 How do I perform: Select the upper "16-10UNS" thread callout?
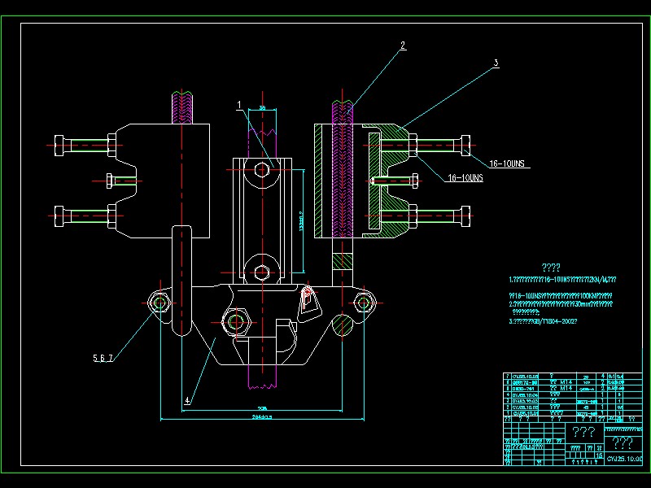pos(507,163)
